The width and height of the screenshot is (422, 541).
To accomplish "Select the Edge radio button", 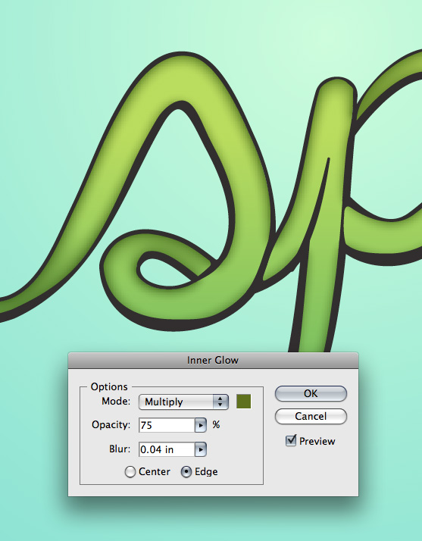I will point(186,471).
